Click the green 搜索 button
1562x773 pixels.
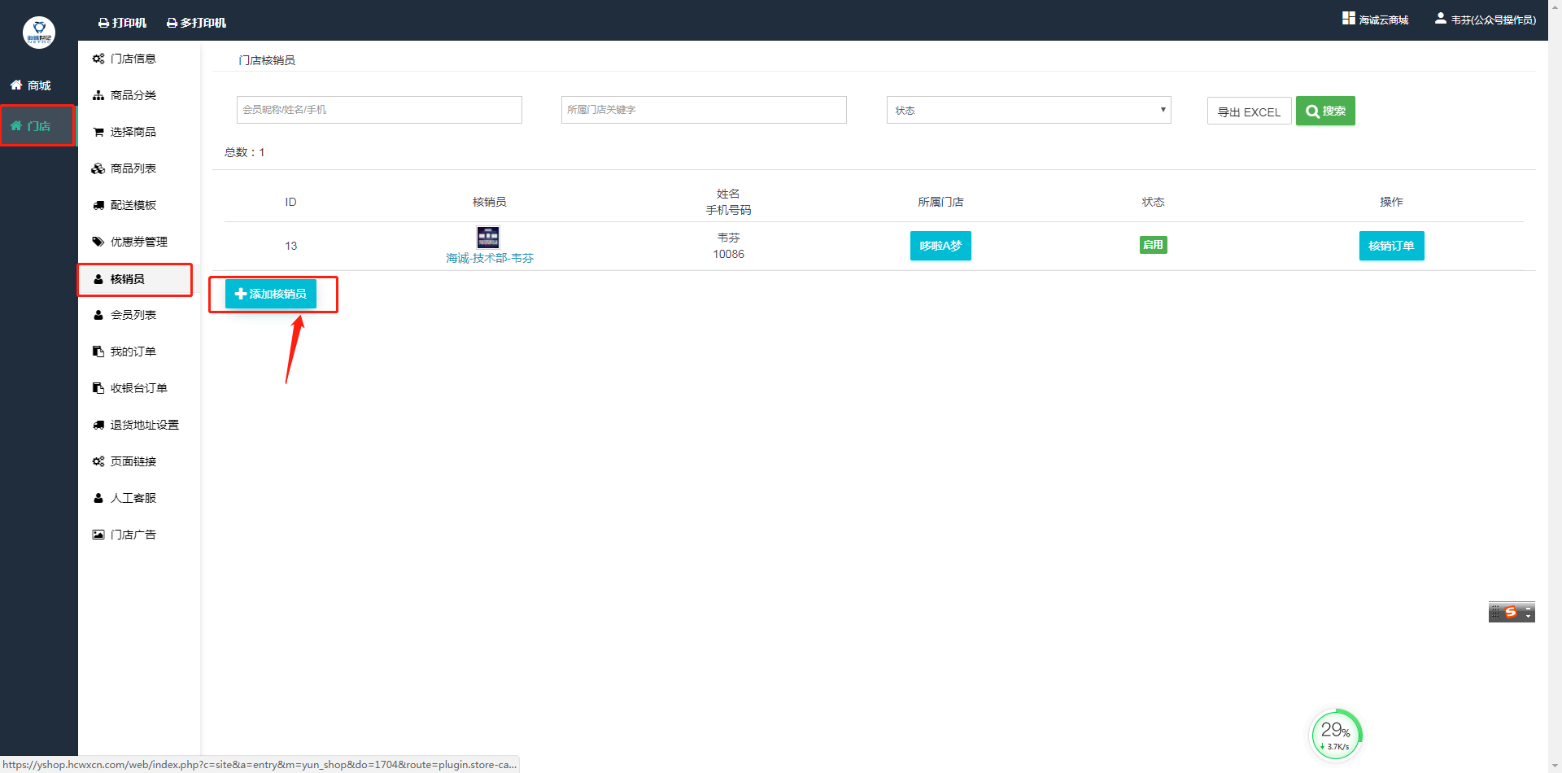point(1325,111)
